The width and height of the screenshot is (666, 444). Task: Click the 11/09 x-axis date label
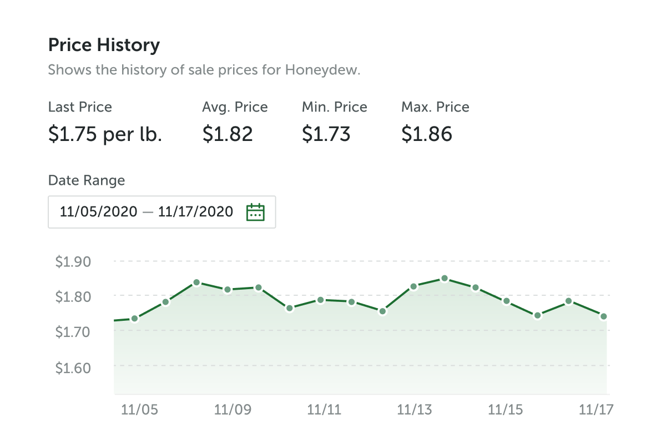pyautogui.click(x=233, y=410)
